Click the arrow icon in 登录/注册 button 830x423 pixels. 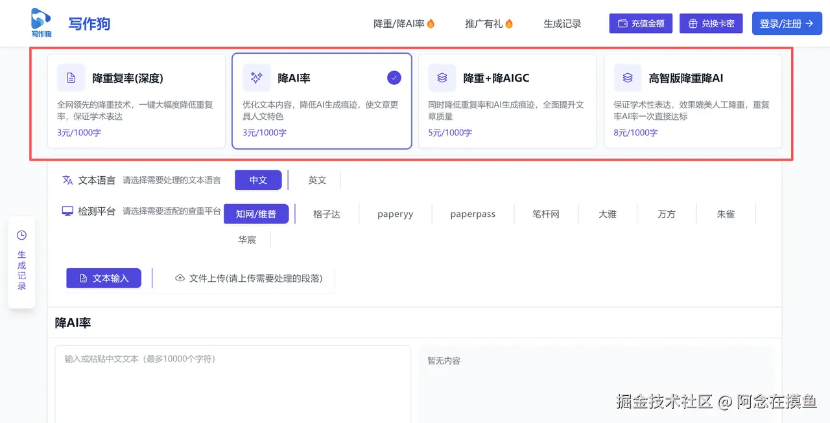[x=809, y=23]
